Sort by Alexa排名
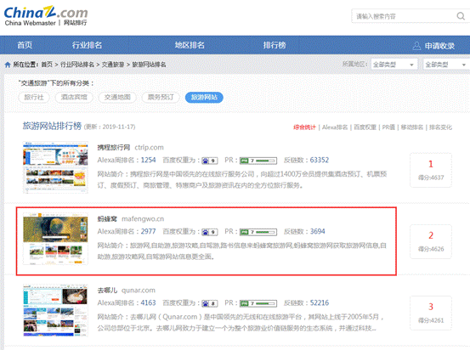This screenshot has height=350, width=470. click(x=335, y=127)
